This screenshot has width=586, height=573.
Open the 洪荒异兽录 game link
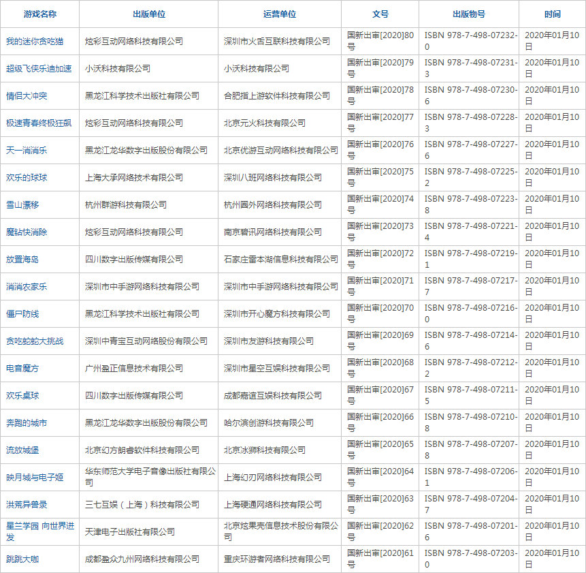pyautogui.click(x=27, y=505)
